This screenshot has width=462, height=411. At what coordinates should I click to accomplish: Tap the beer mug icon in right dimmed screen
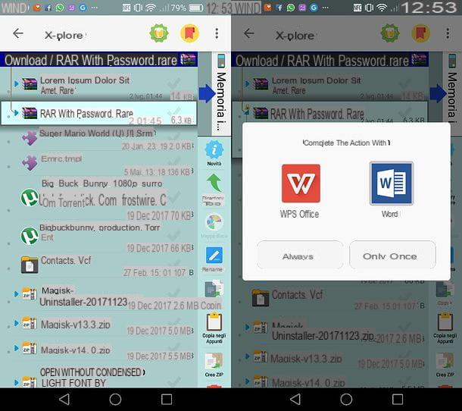[390, 33]
